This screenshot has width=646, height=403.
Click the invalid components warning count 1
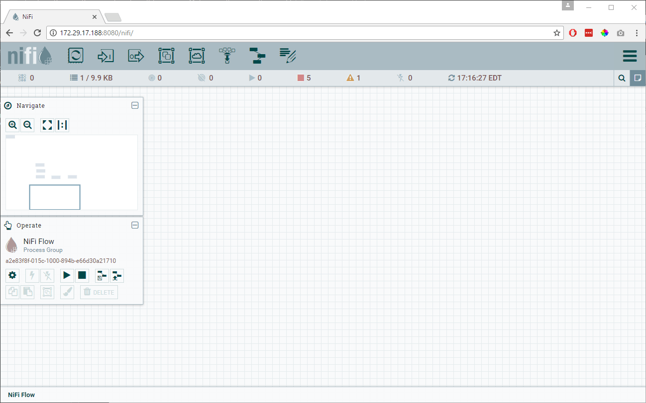tap(353, 78)
